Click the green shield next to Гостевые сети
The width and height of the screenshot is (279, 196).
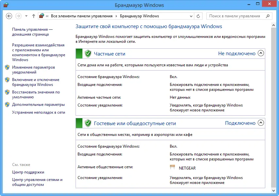click(x=88, y=123)
